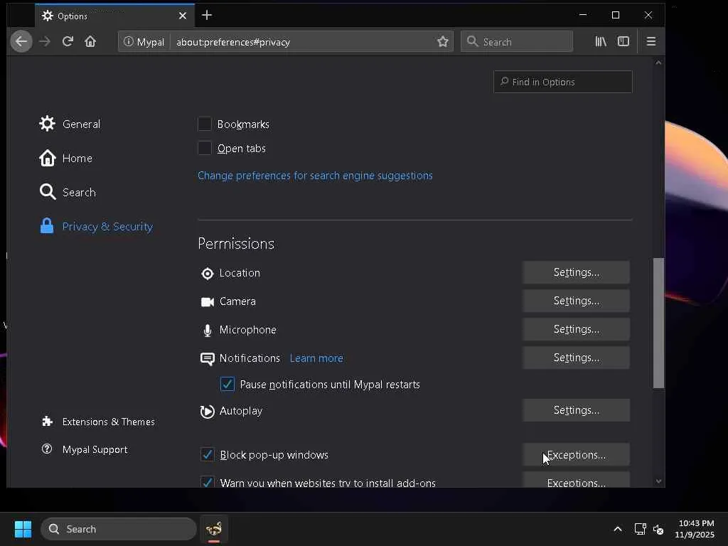This screenshot has width=728, height=546.
Task: Click the Camera icon in Permissions
Action: (207, 301)
